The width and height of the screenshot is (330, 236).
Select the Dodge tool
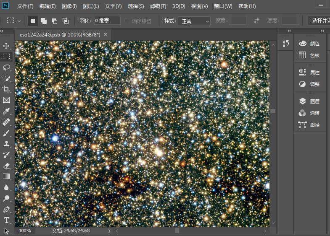tap(6, 198)
